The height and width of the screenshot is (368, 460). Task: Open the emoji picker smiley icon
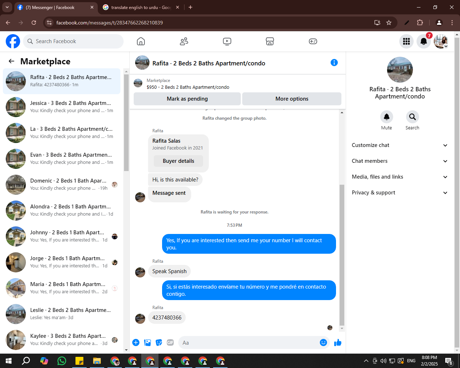tap(323, 342)
